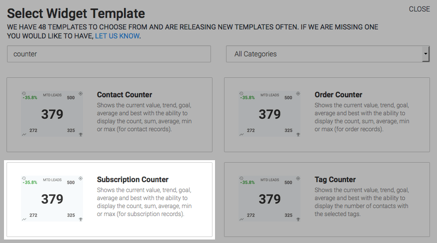437x243 pixels.
Task: Click the counter search field
Action: [x=109, y=54]
